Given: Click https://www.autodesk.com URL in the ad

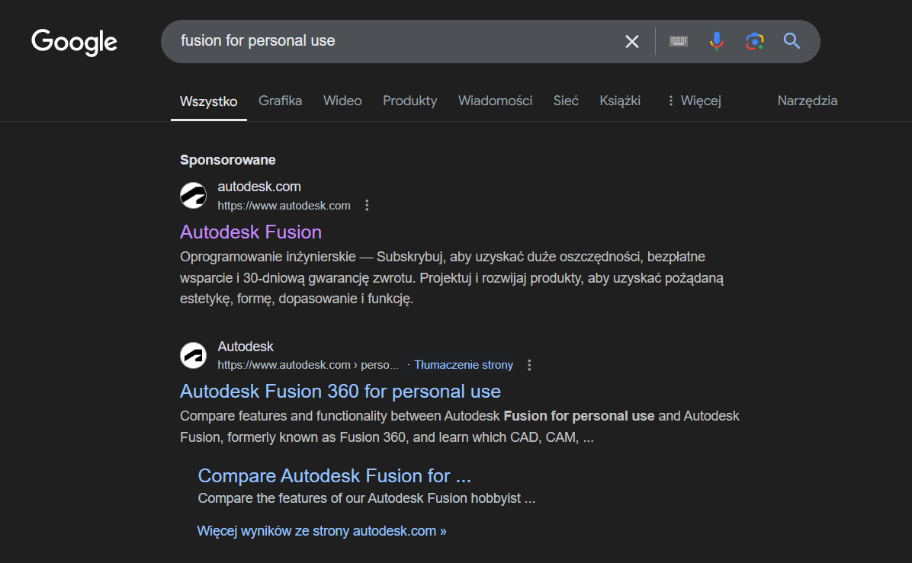Looking at the screenshot, I should click(x=284, y=206).
